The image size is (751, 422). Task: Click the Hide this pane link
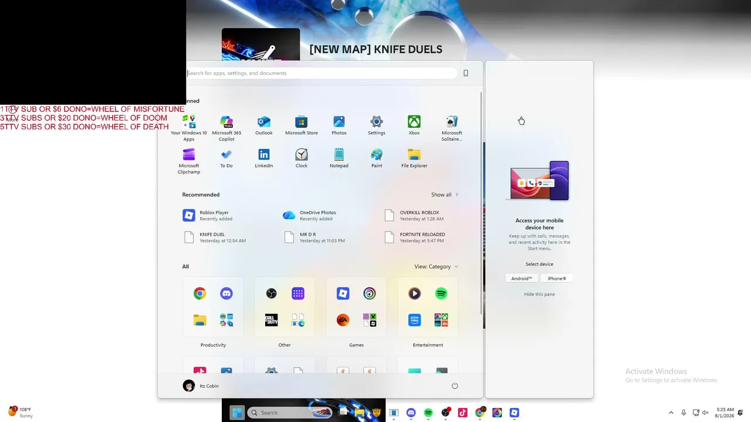point(539,294)
